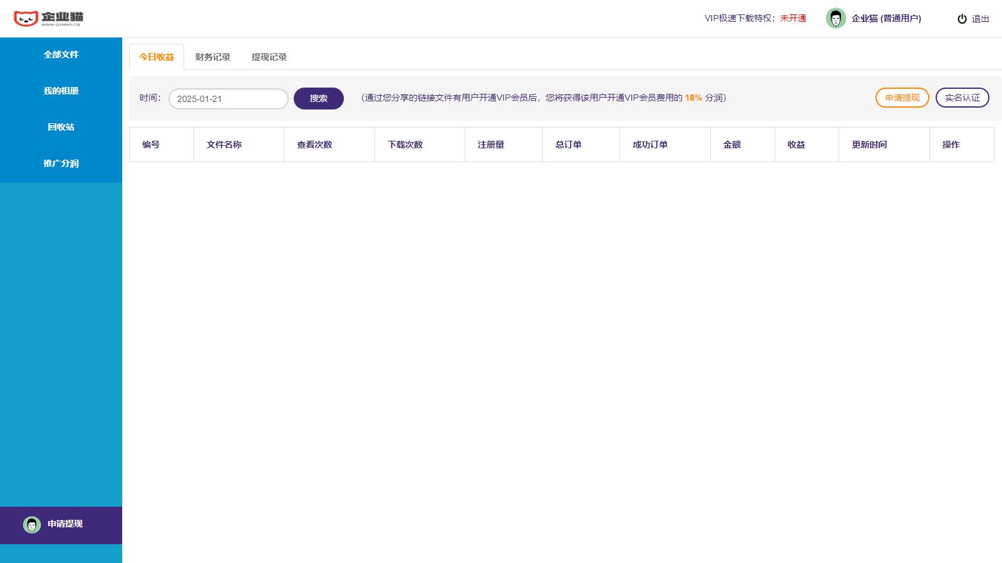Click the user avatar in top bar

click(836, 18)
